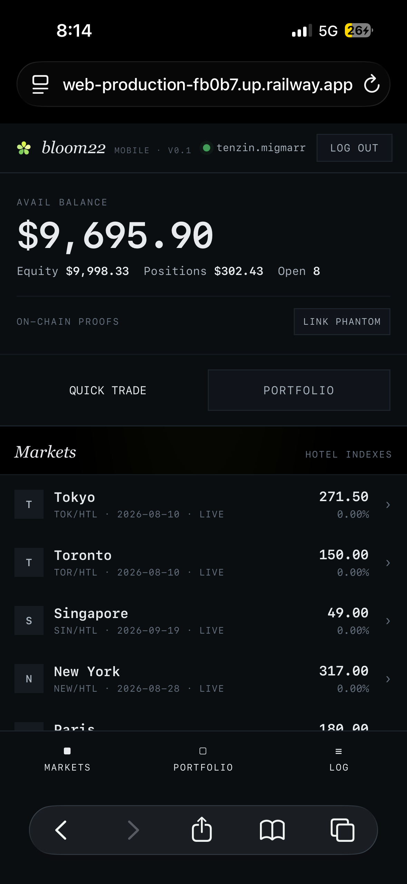The width and height of the screenshot is (407, 884).
Task: Expand Toronto market chevron
Action: 388,563
